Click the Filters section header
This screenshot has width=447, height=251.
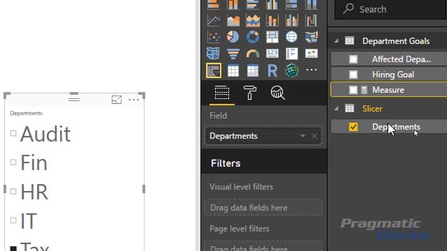point(264,163)
